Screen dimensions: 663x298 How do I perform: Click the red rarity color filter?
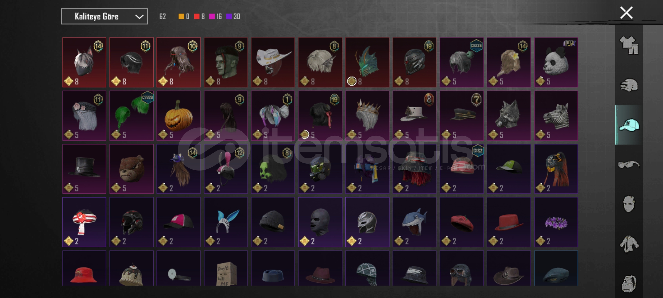[x=199, y=17]
